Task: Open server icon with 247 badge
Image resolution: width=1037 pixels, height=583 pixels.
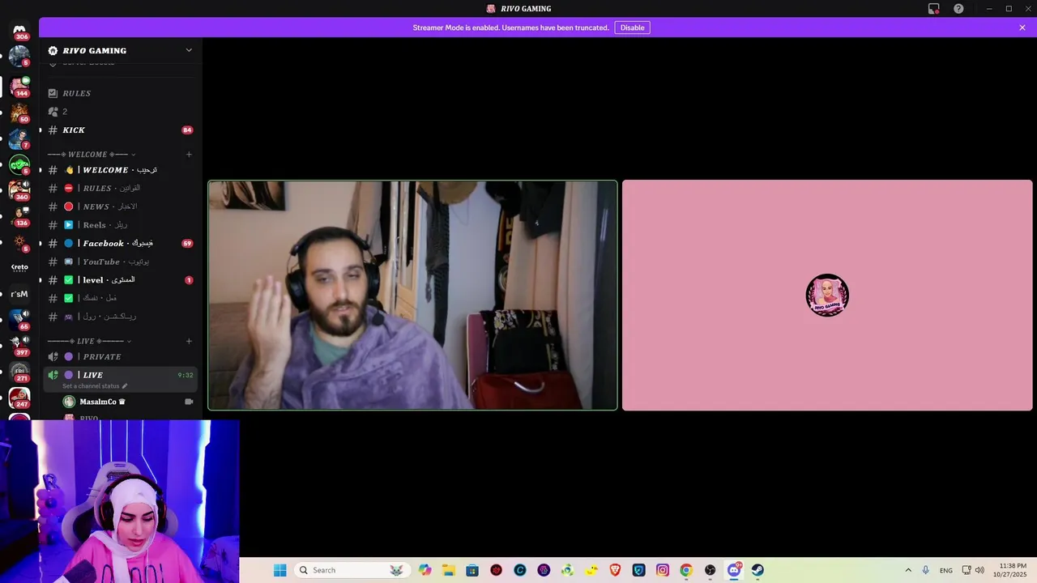Action: [x=19, y=398]
